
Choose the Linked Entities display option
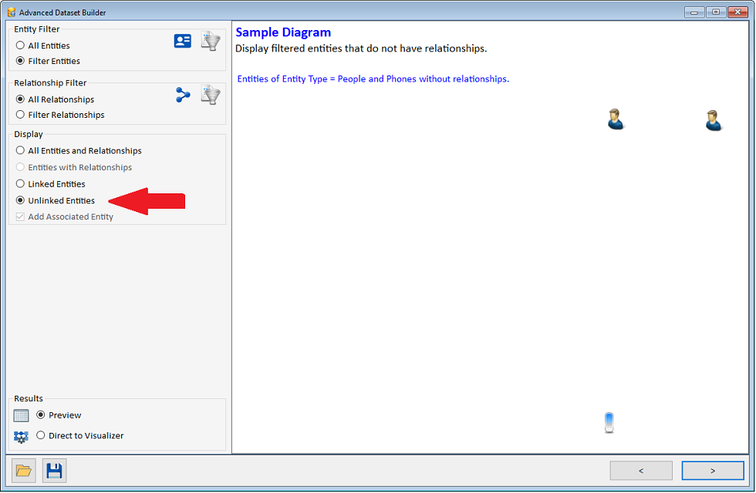click(21, 183)
